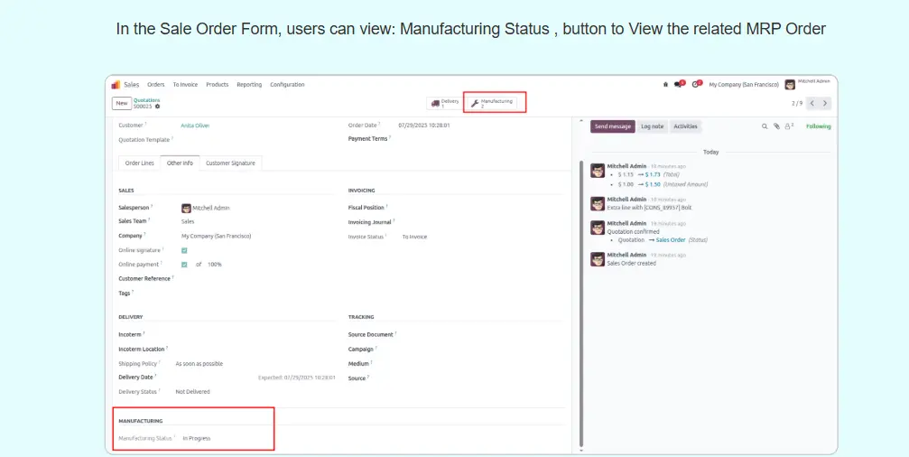Viewport: 909px width, 457px height.
Task: Open the Configuration menu
Action: [287, 85]
